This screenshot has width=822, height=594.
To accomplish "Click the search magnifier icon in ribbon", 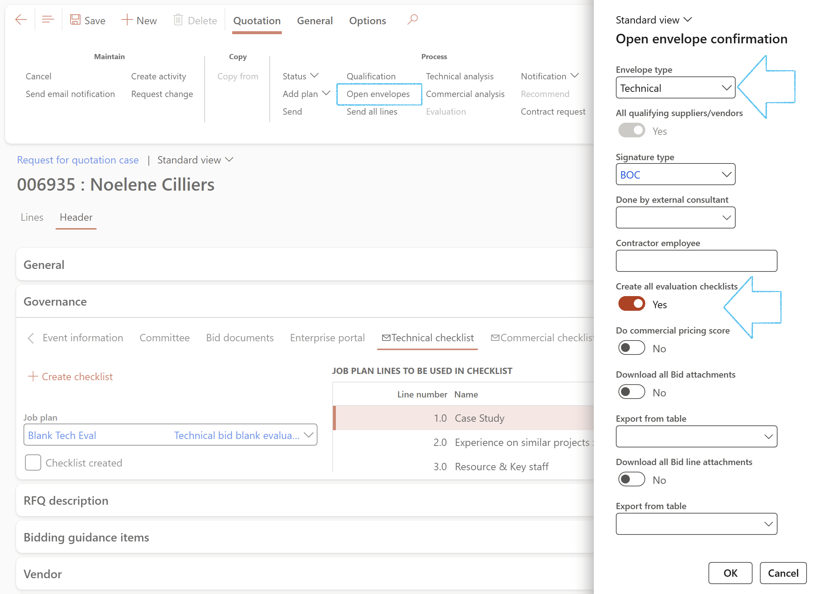I will (x=413, y=19).
